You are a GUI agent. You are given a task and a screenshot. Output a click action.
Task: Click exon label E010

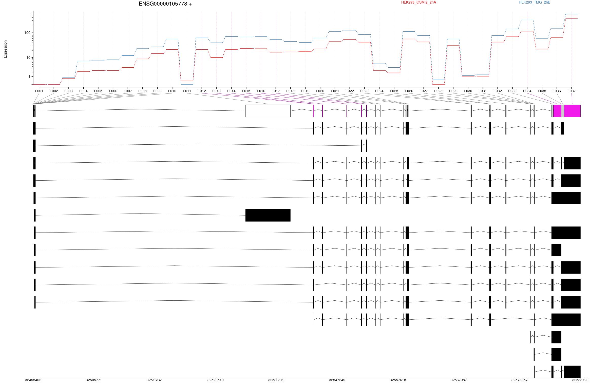pyautogui.click(x=172, y=91)
